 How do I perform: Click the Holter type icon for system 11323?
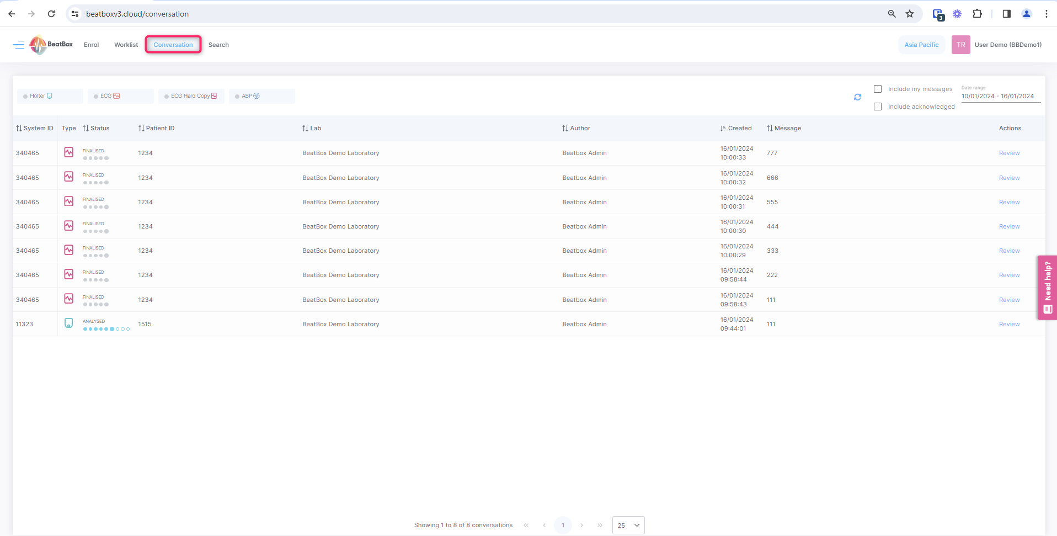click(68, 323)
